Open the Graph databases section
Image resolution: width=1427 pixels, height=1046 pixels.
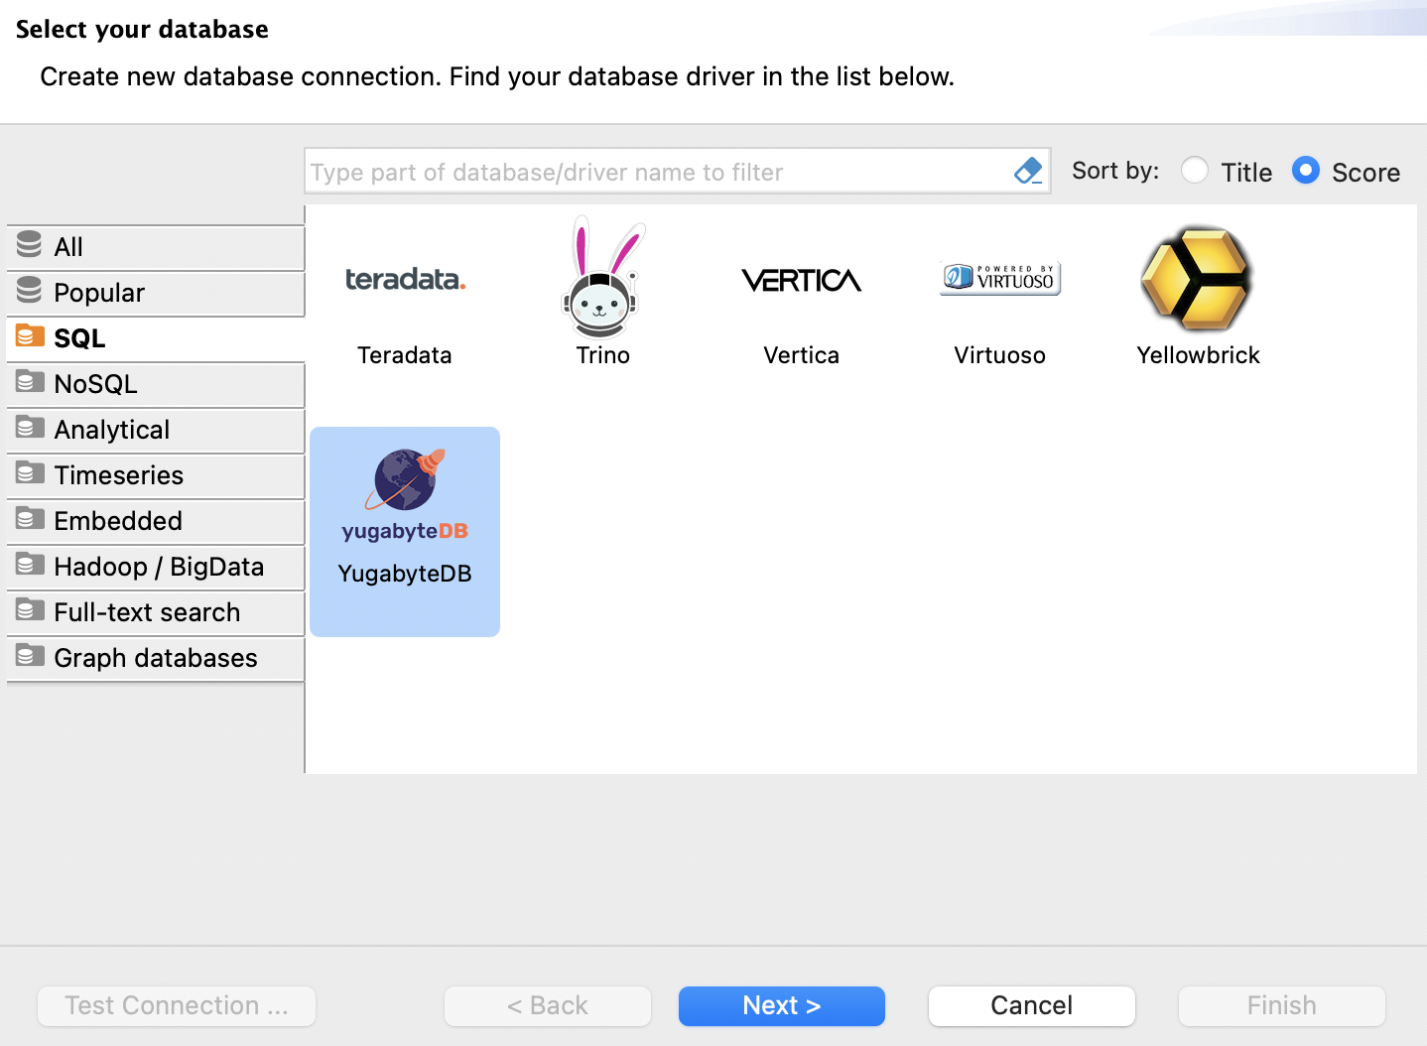tap(156, 658)
